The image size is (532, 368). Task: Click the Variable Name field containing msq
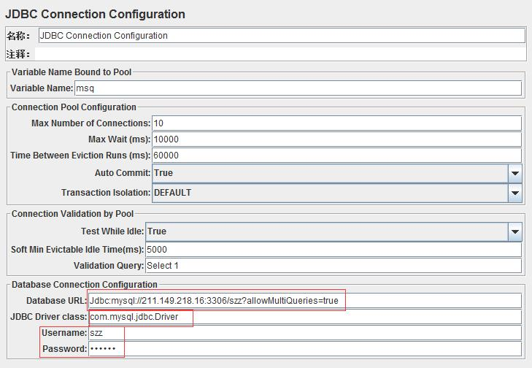(298, 88)
